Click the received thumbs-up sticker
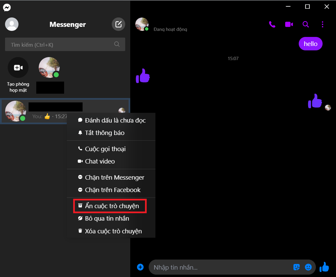 (143, 76)
